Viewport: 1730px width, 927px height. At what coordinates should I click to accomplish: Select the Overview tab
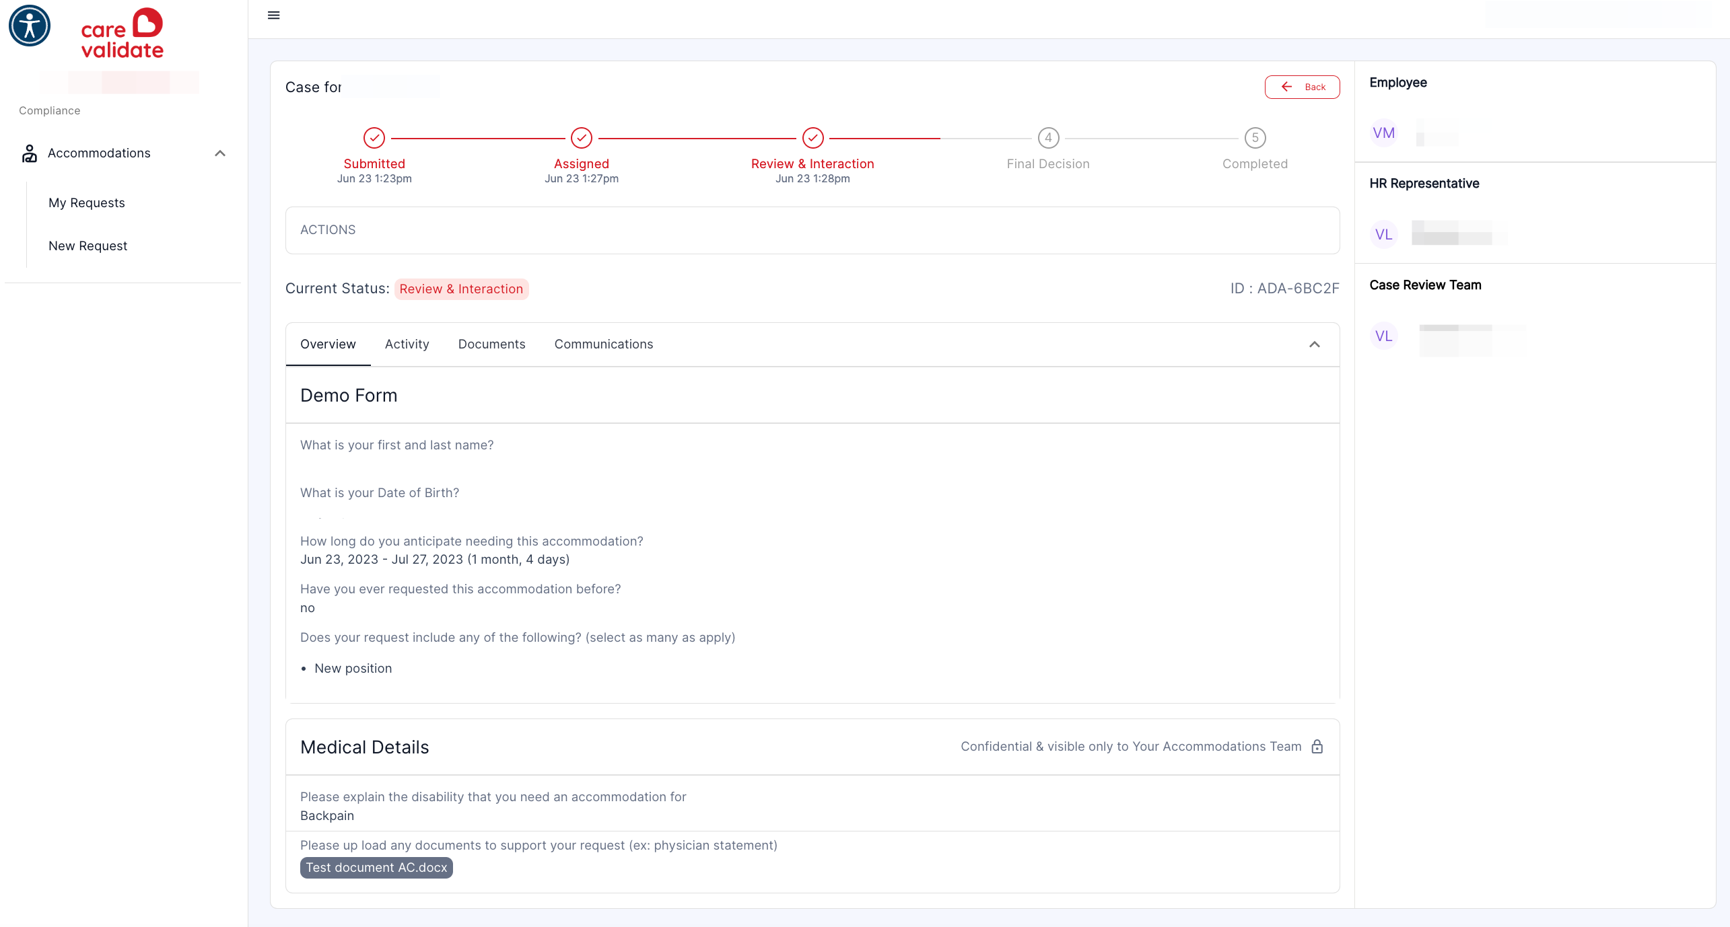328,344
